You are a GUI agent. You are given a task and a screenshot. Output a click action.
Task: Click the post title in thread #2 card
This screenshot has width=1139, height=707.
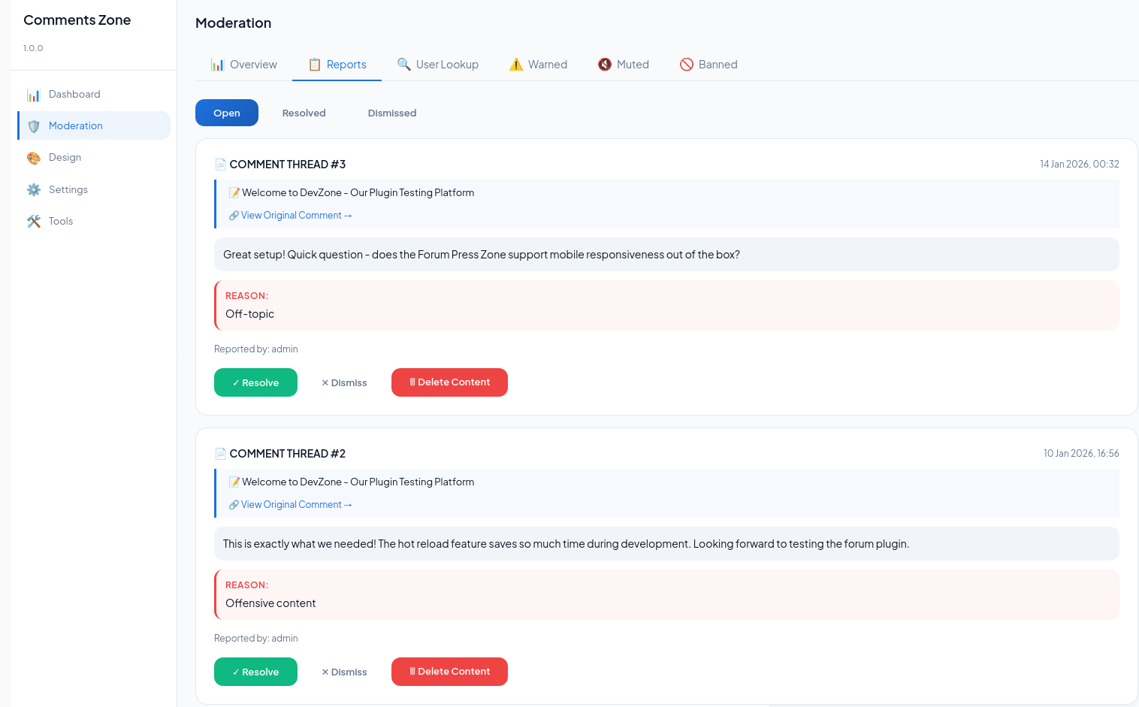click(358, 482)
